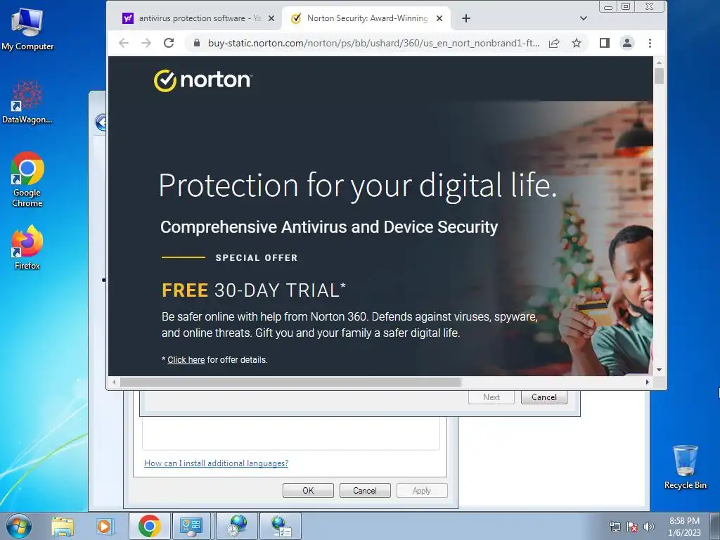The height and width of the screenshot is (540, 720).
Task: Expand the tab search chevron
Action: point(583,18)
